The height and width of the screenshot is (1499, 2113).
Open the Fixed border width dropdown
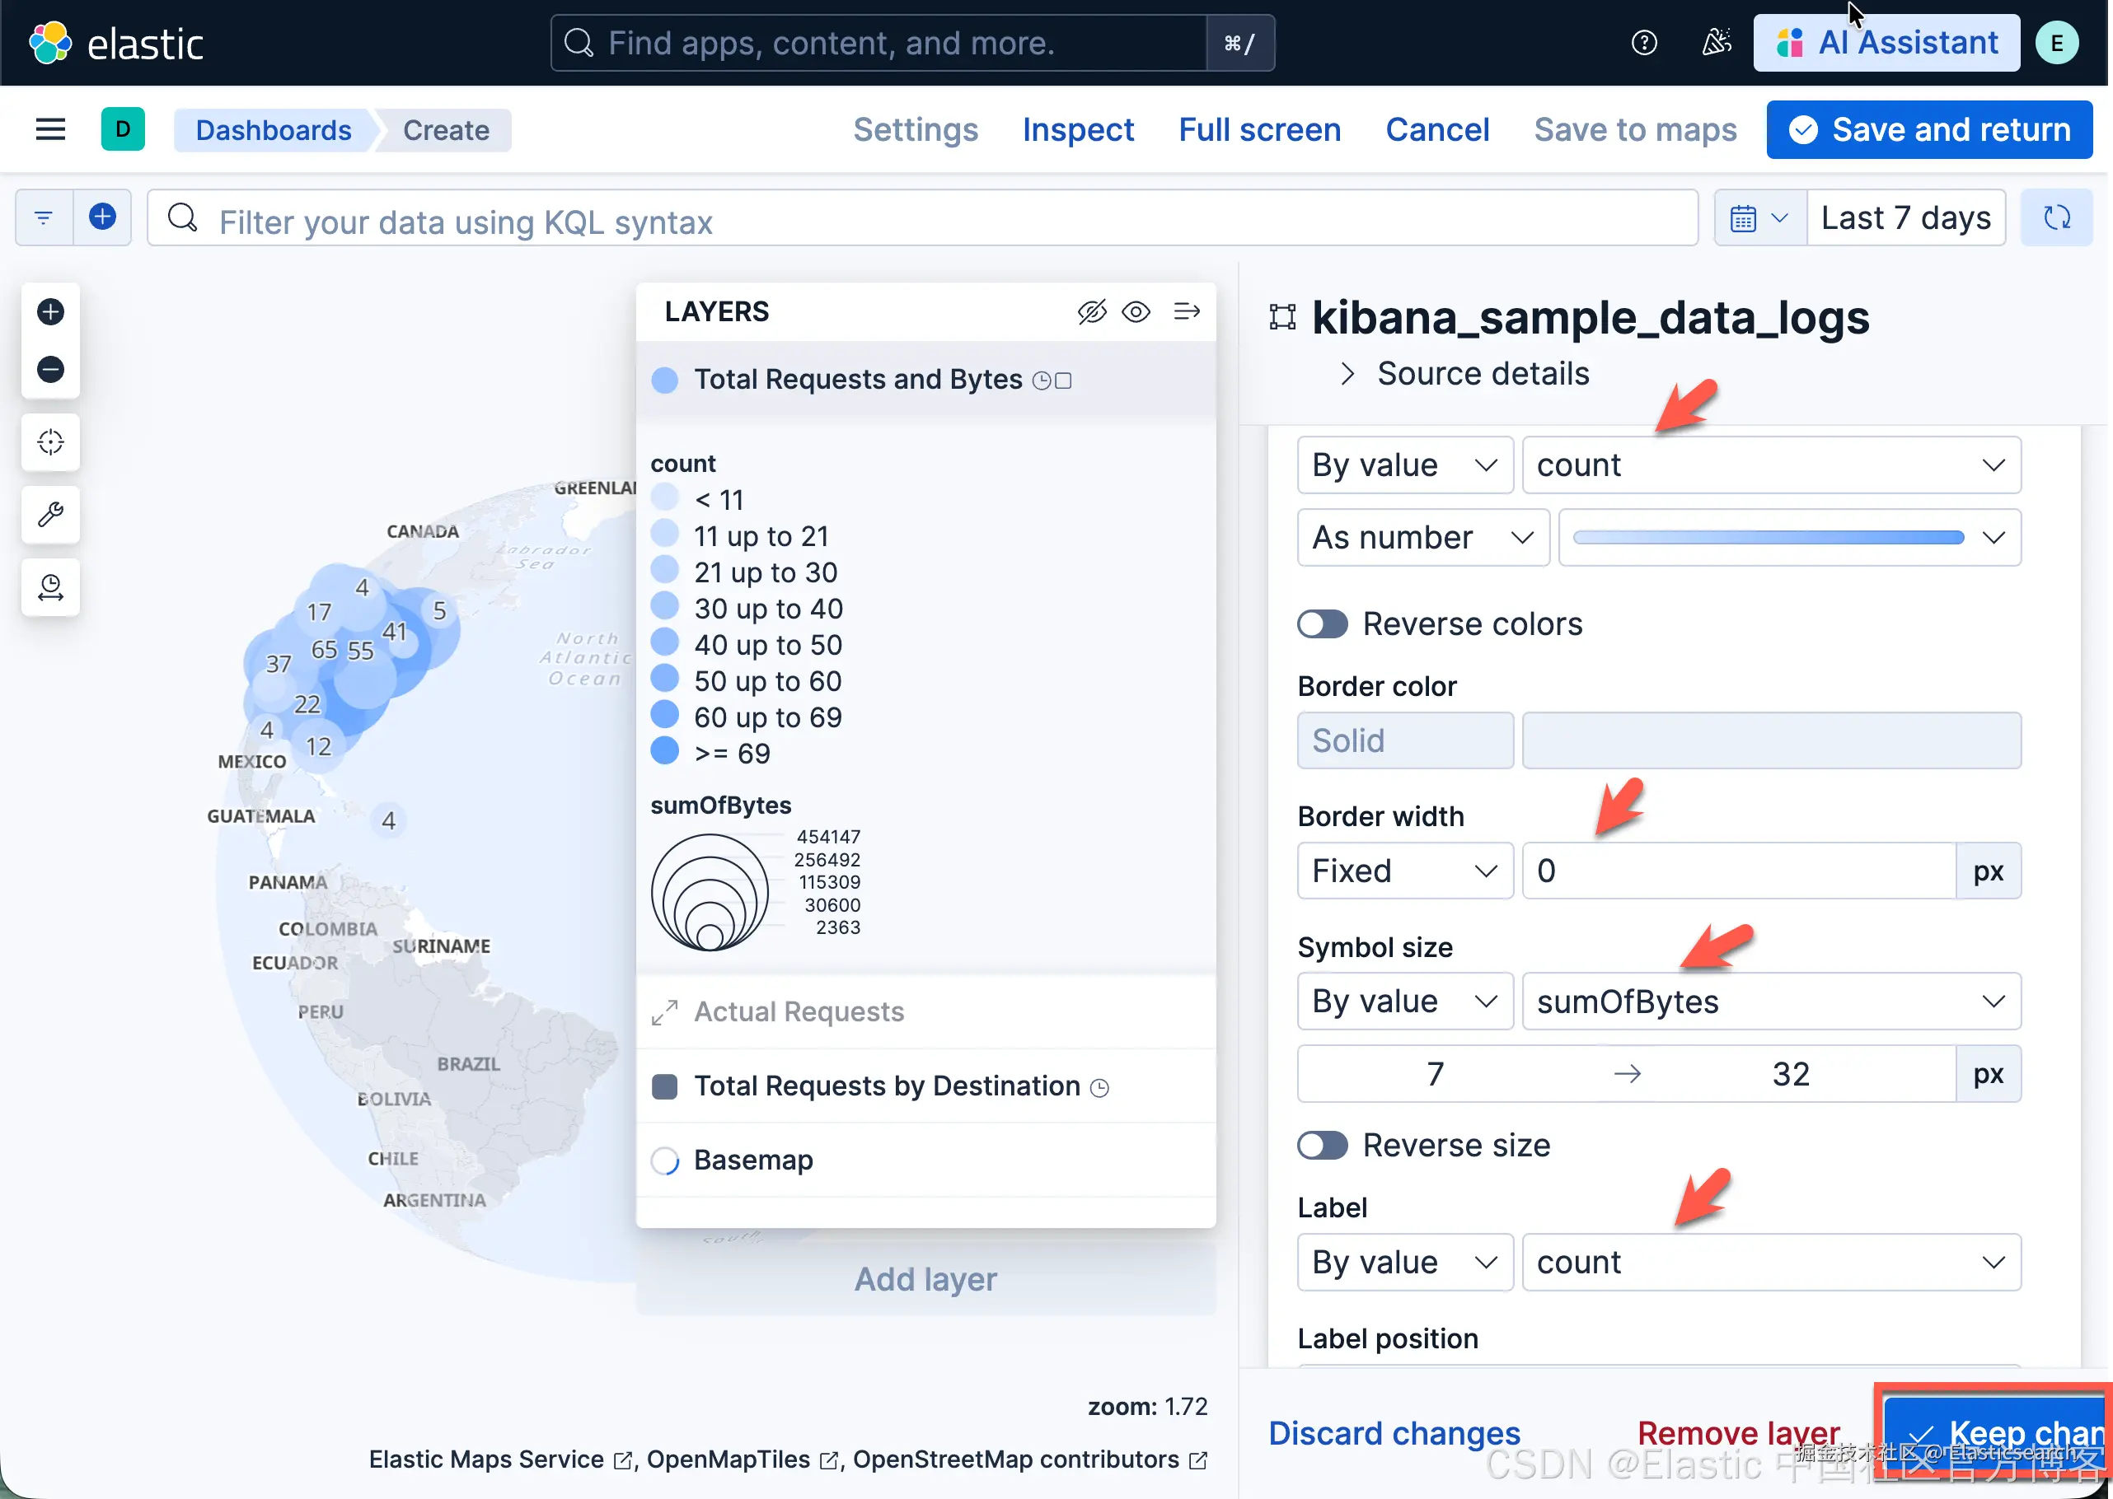(1403, 871)
